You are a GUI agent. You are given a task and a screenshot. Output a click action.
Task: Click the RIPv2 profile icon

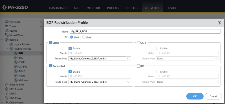click(16, 71)
